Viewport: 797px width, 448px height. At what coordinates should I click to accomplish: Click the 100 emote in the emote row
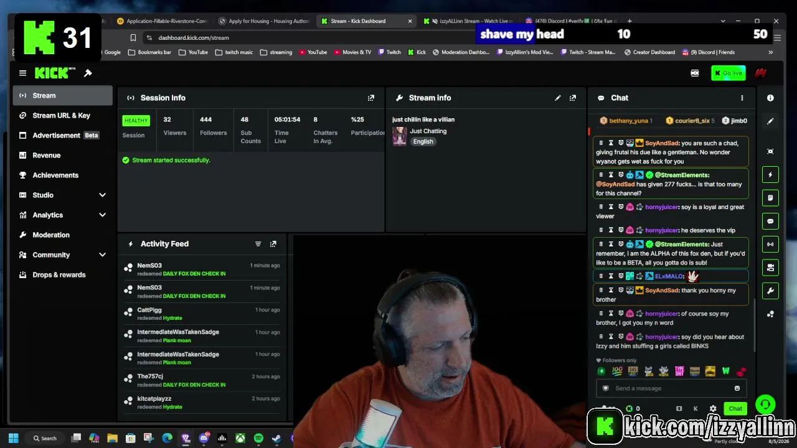click(x=617, y=371)
